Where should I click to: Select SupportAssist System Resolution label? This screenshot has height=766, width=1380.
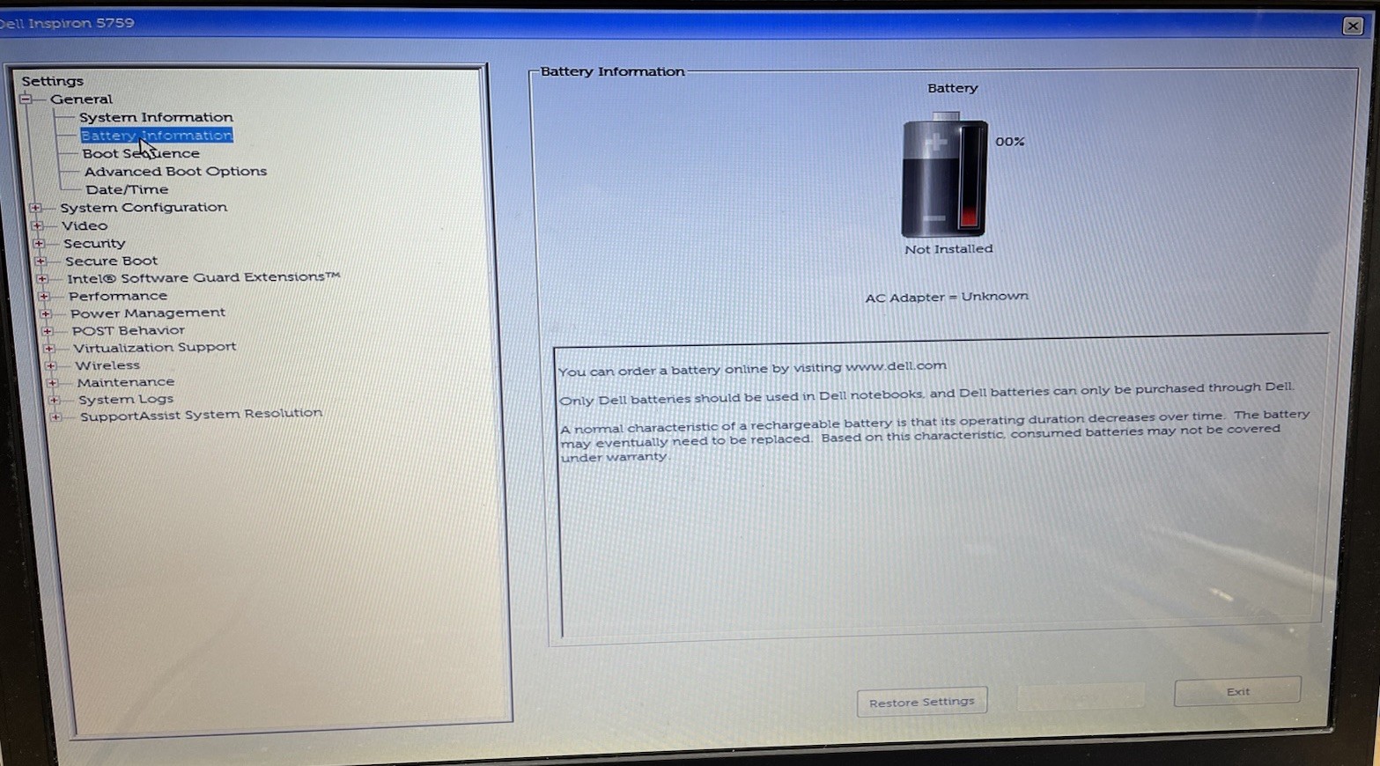(201, 414)
